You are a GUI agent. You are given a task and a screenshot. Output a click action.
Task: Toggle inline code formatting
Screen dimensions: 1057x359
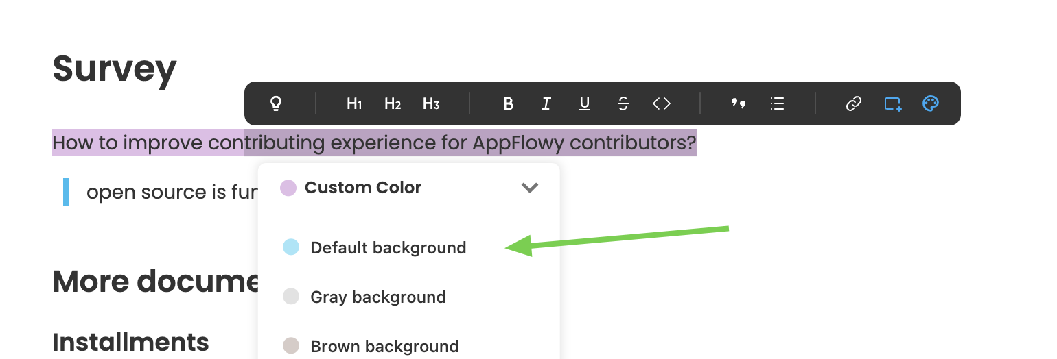tap(662, 103)
